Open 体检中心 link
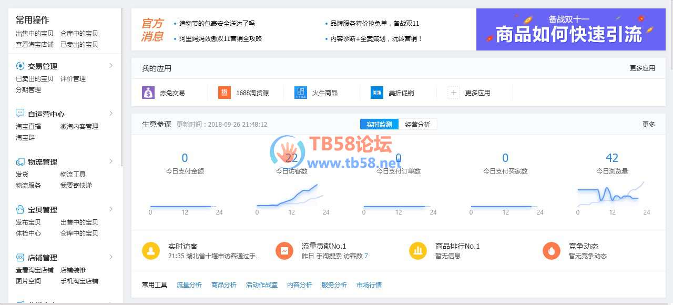Image resolution: width=673 pixels, height=305 pixels. [28, 233]
